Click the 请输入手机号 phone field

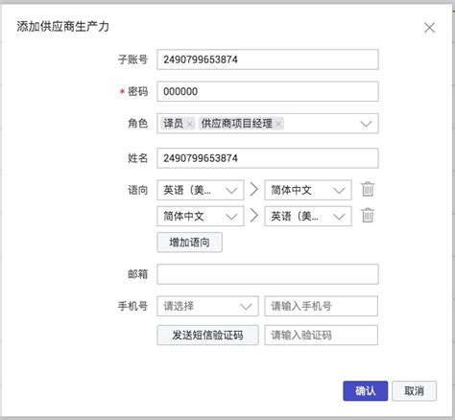coord(321,306)
